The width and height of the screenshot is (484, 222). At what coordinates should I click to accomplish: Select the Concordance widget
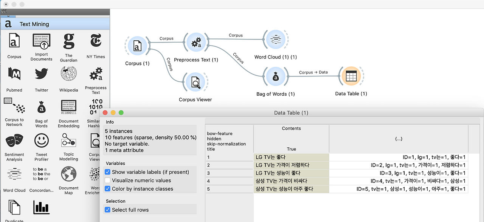click(x=42, y=179)
